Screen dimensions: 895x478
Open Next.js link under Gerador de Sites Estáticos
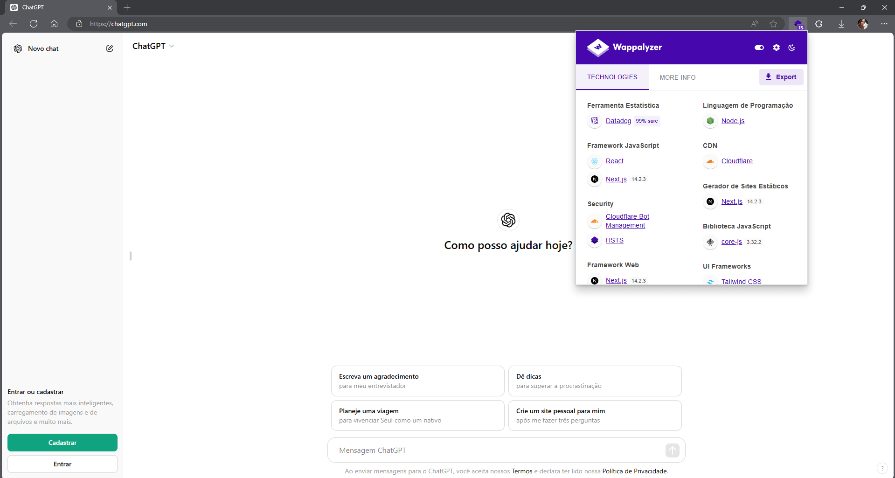point(732,202)
